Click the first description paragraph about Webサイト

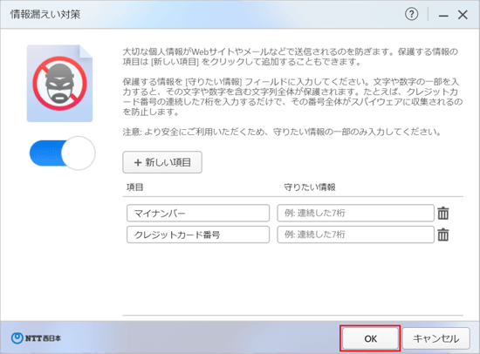291,57
